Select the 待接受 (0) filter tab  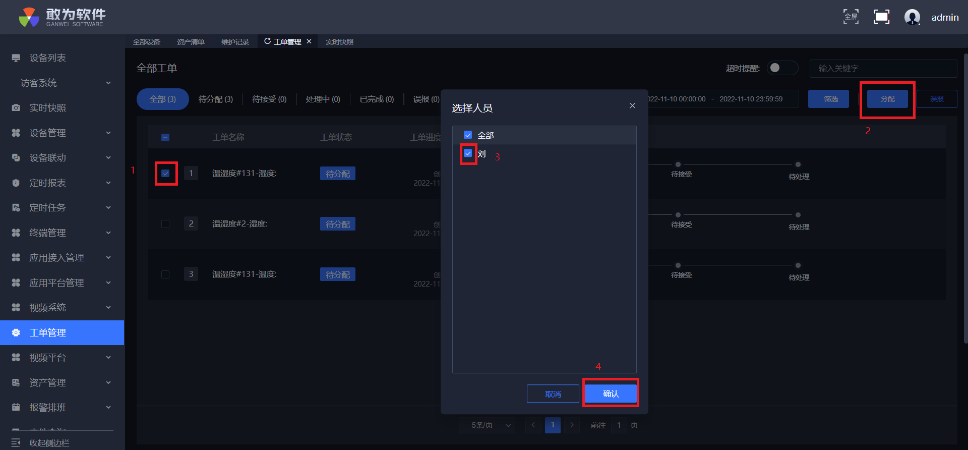pos(269,99)
